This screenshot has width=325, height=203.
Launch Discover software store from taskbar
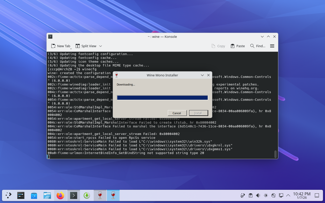point(34,195)
